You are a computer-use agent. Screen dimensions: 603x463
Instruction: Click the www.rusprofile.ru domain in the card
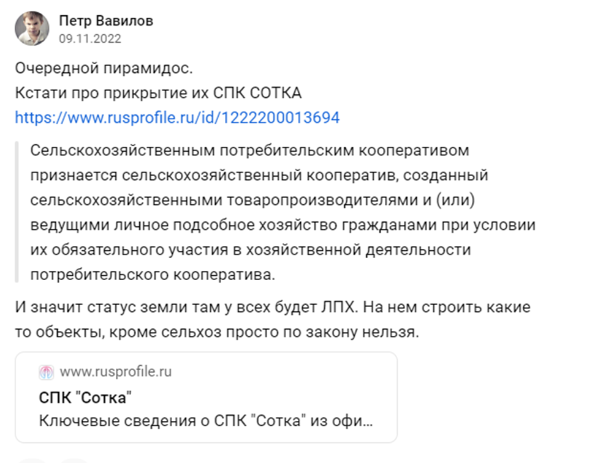115,372
